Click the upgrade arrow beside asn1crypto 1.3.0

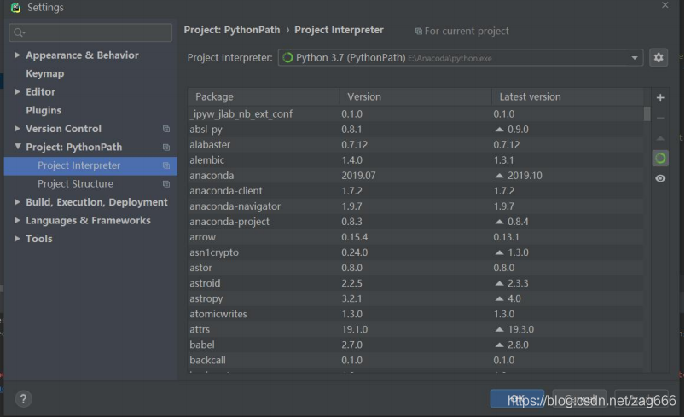[499, 252]
